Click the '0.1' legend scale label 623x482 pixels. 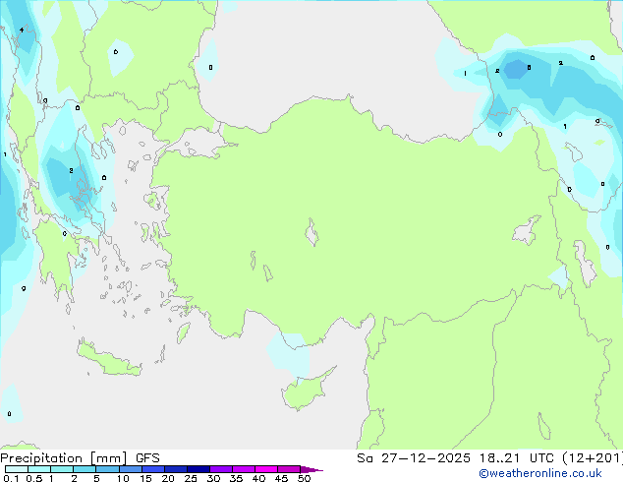(x=11, y=478)
